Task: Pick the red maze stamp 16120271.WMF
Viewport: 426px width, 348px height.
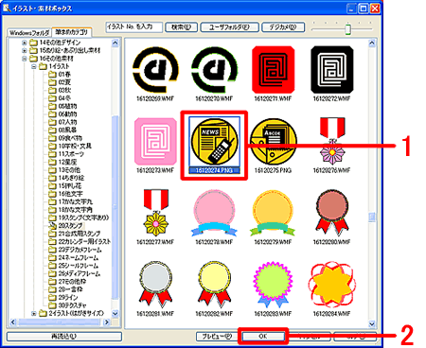Action: (273, 69)
